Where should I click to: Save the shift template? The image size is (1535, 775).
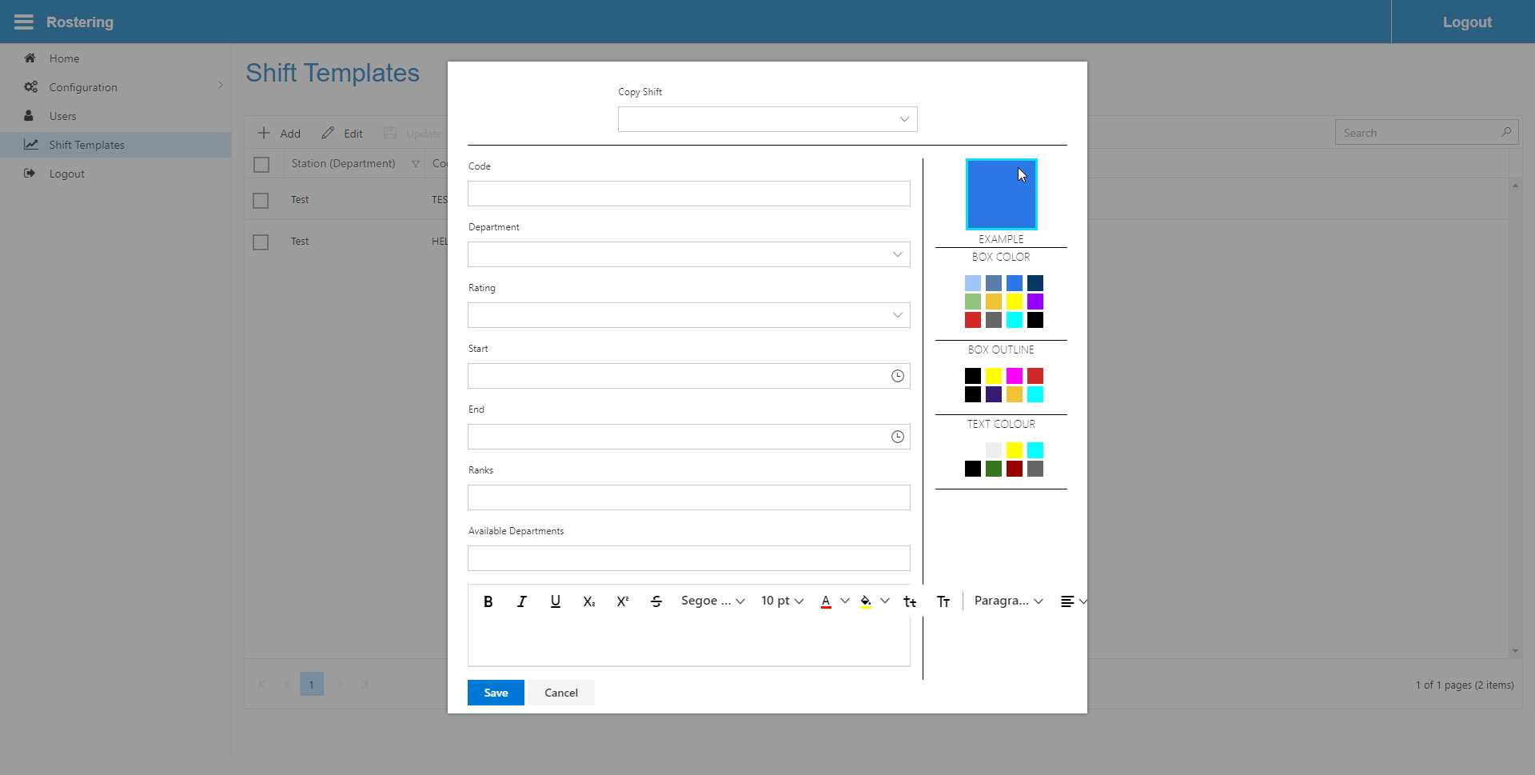click(x=496, y=693)
